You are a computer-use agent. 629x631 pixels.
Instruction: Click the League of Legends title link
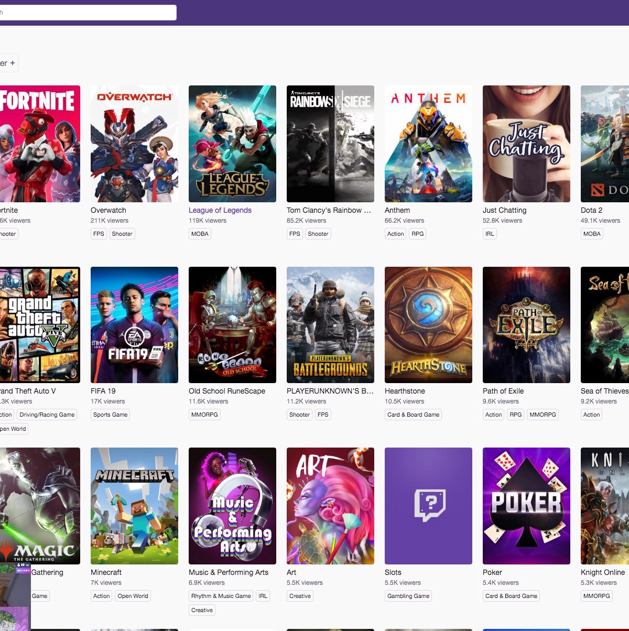coord(220,210)
